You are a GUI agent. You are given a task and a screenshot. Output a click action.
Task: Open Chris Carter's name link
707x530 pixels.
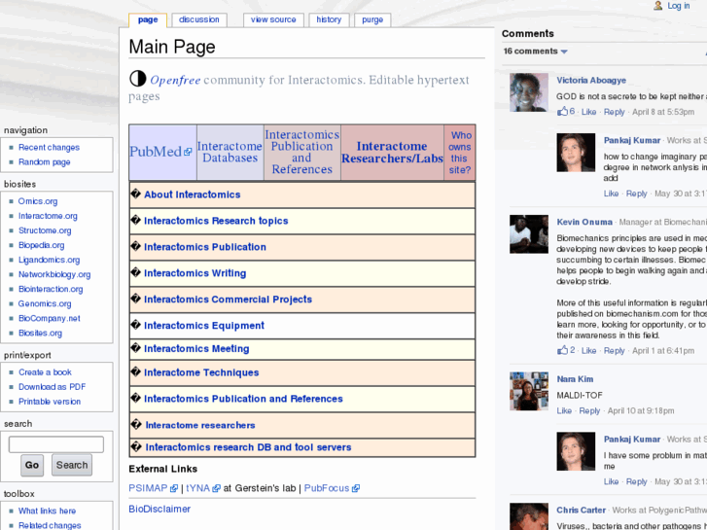[x=581, y=511]
